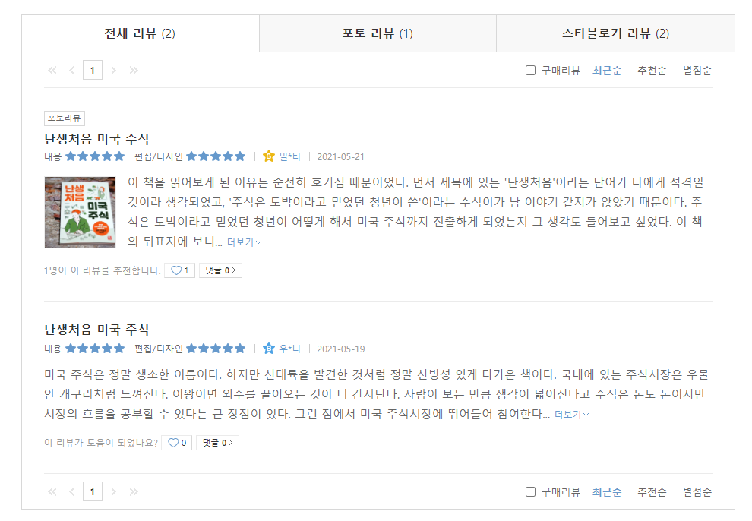Check the 구매리뷰 checkbox at the bottom
This screenshot has height=521, width=752.
pyautogui.click(x=529, y=491)
